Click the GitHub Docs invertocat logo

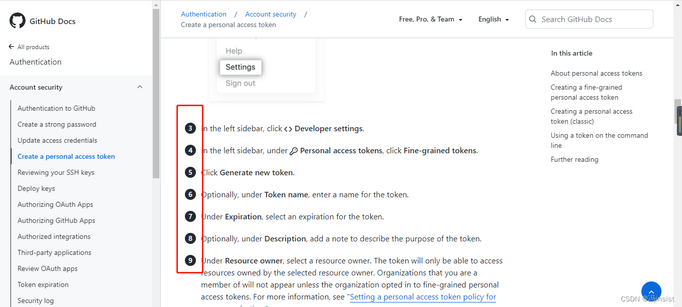point(17,21)
